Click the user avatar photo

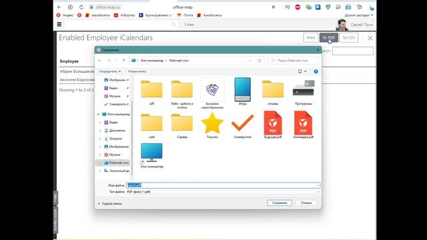[x=342, y=25]
